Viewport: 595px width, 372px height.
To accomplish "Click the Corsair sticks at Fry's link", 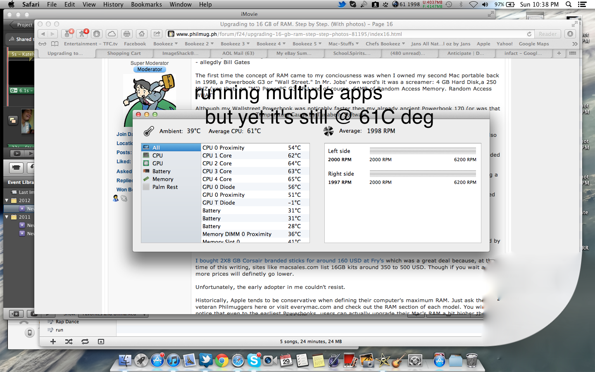I will (290, 261).
